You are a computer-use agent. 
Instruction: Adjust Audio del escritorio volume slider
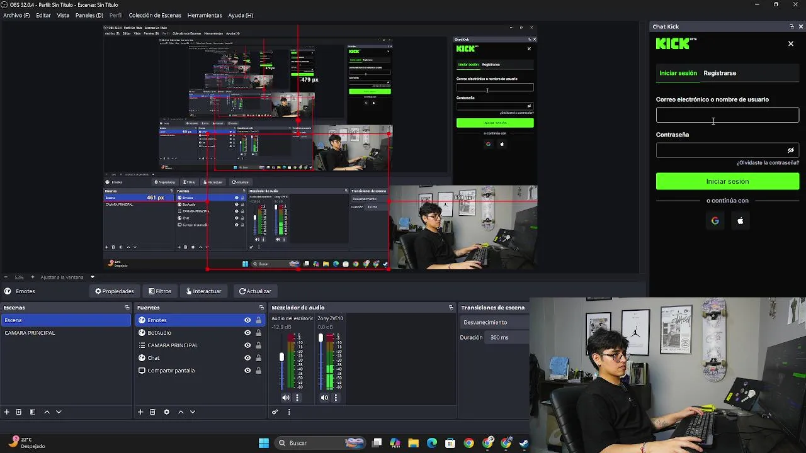point(281,357)
